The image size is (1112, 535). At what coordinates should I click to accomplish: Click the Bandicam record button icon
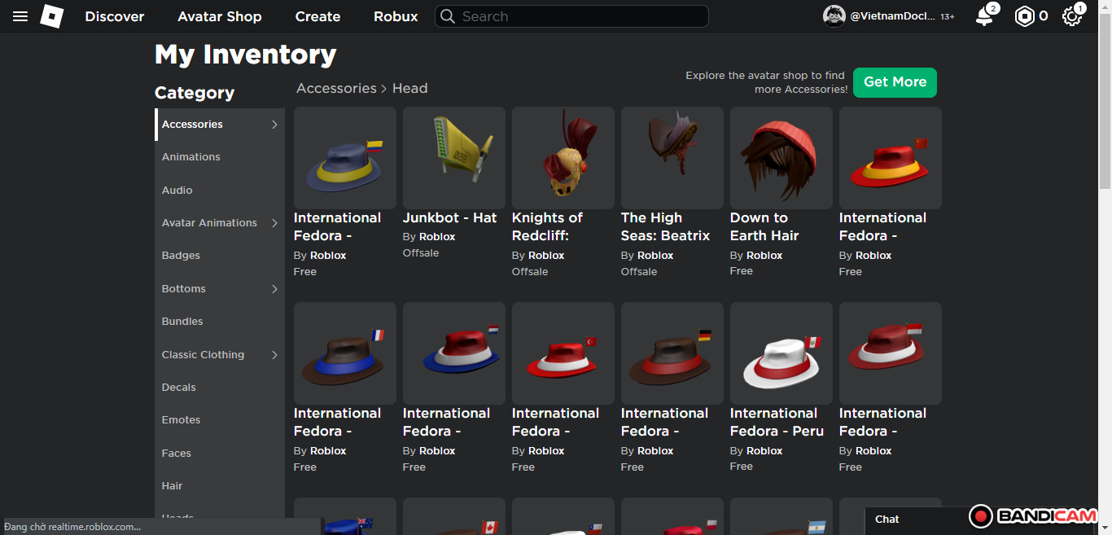[x=981, y=516]
